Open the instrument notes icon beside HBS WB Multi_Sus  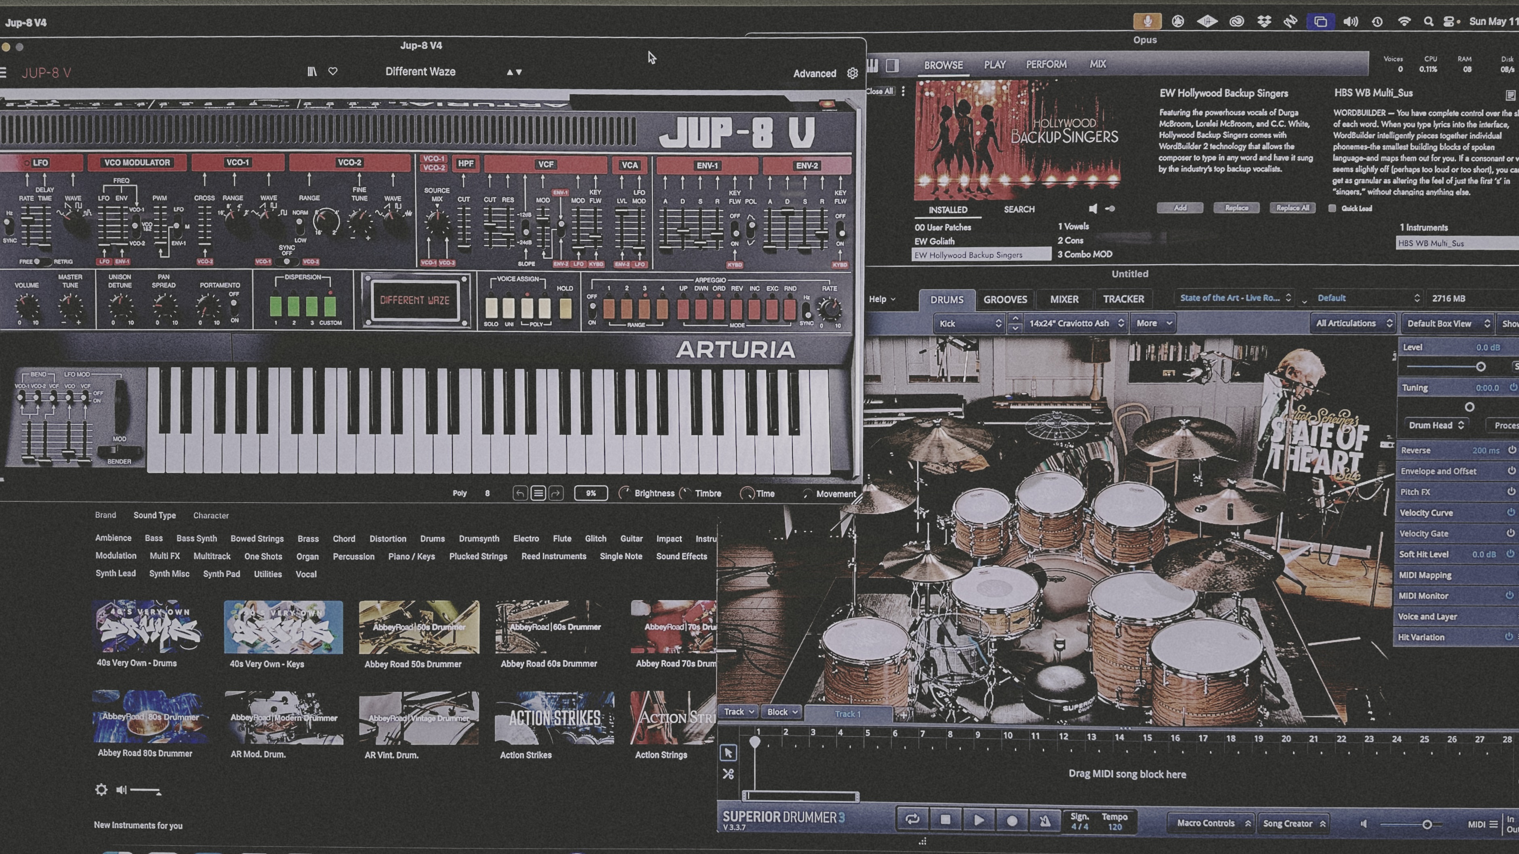pyautogui.click(x=1510, y=95)
